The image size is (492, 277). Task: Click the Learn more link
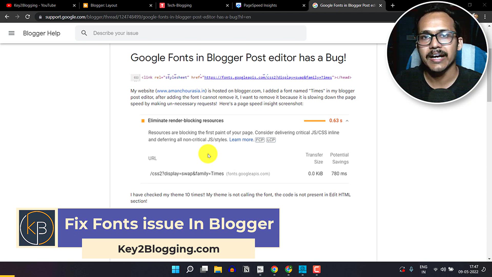(x=241, y=140)
